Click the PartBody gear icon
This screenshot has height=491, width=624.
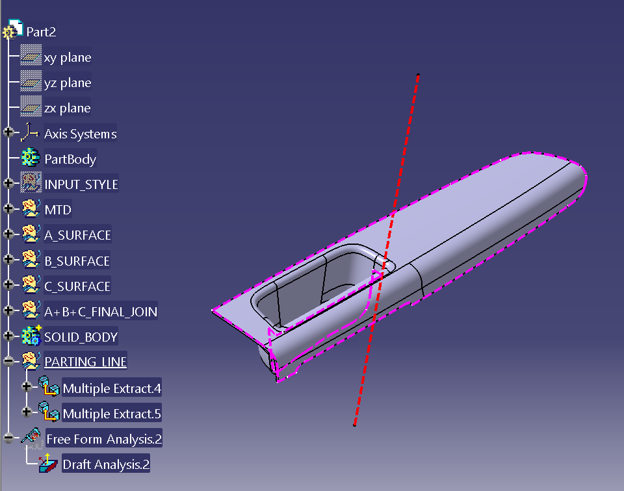point(31,157)
